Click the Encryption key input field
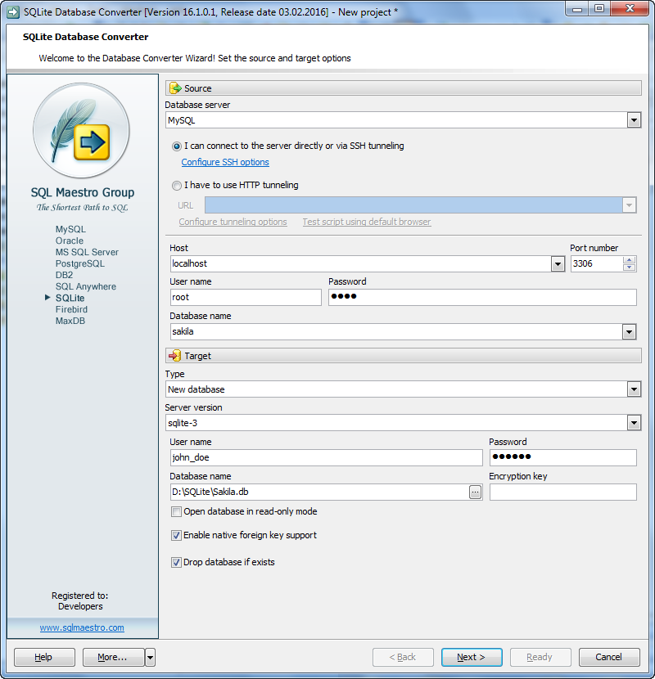655x679 pixels. tap(562, 492)
